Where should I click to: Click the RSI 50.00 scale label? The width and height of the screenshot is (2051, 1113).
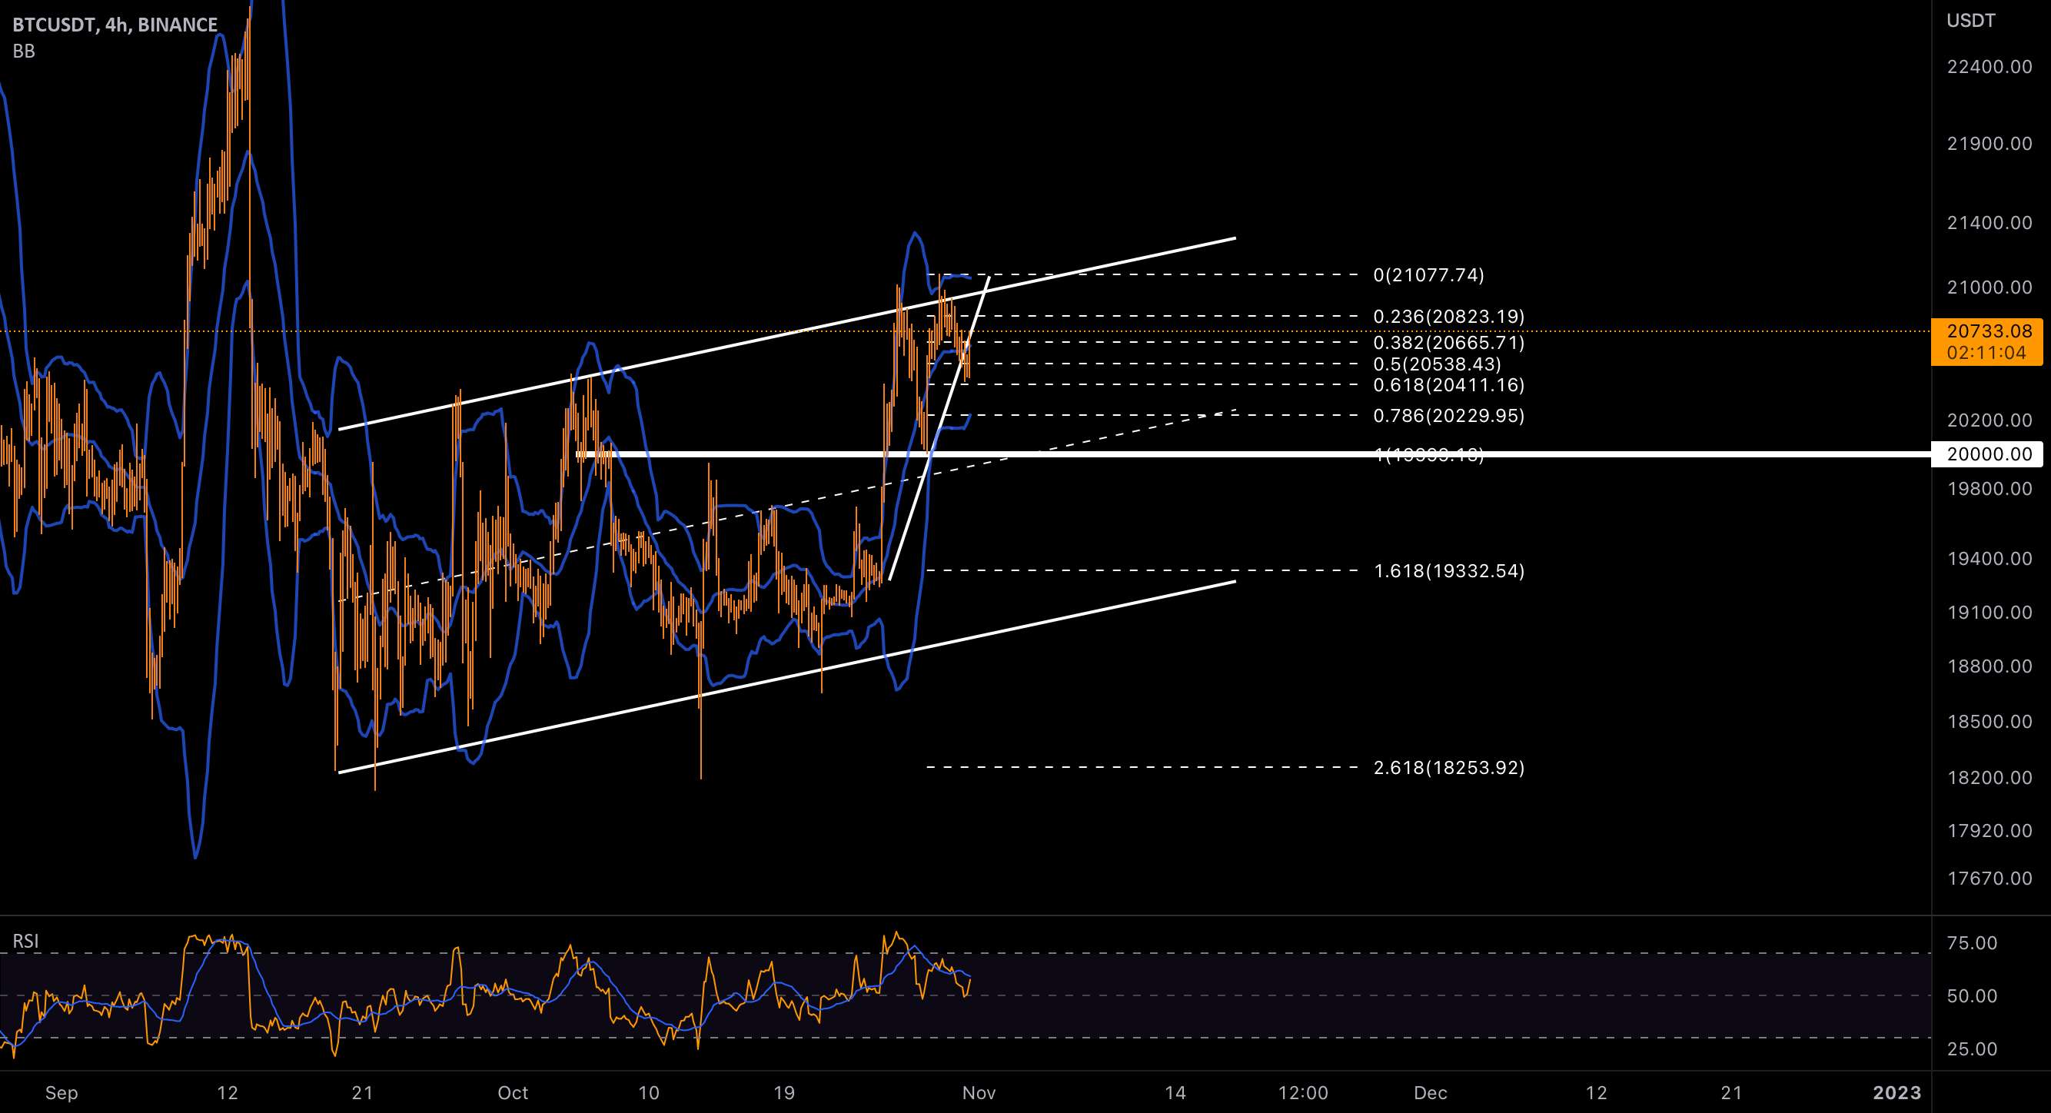point(1970,995)
